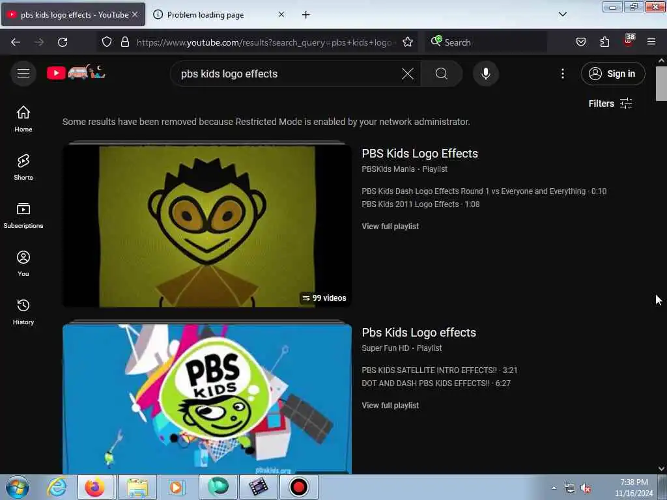Open Home in the sidebar
The image size is (667, 500).
coord(23,119)
